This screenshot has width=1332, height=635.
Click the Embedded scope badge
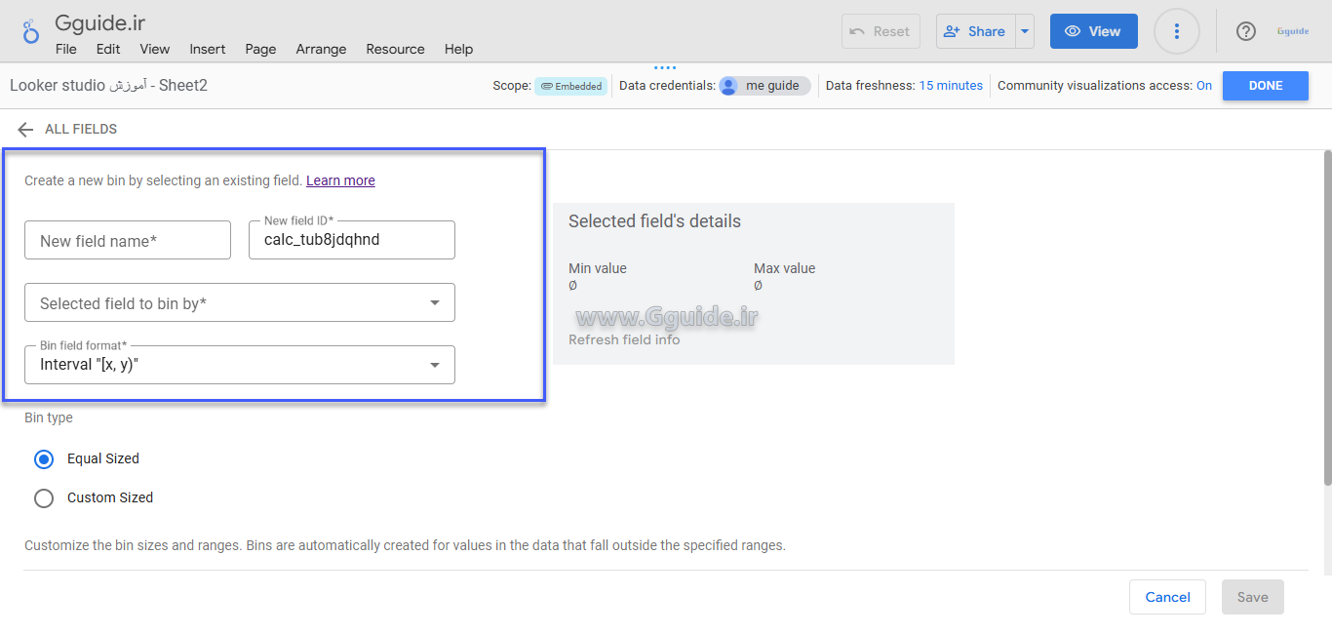tap(570, 86)
